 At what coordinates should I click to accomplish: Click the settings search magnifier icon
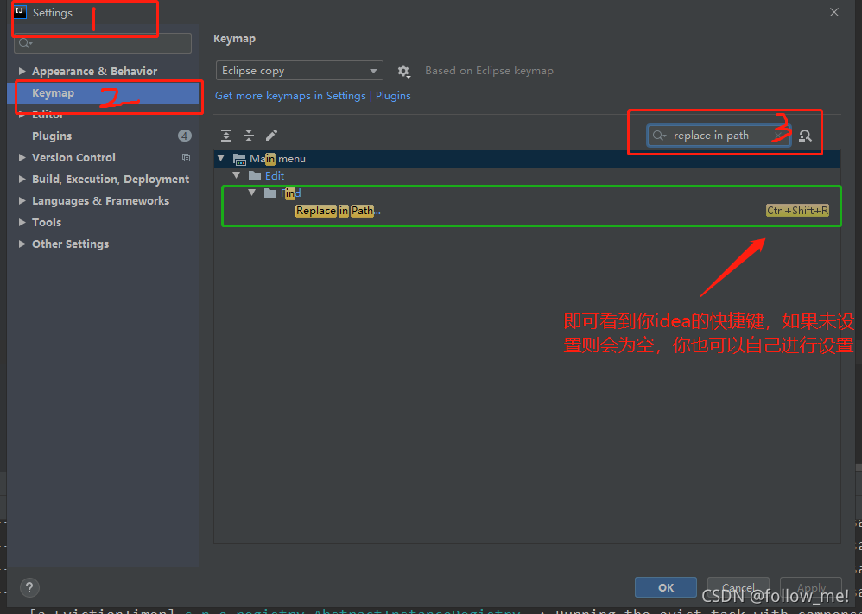click(x=25, y=43)
